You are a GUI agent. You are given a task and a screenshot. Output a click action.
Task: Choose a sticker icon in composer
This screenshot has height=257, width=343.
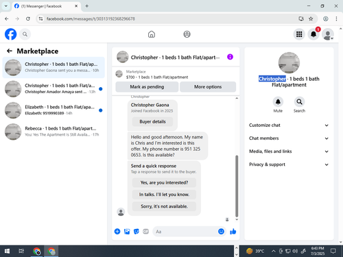pyautogui.click(x=137, y=232)
